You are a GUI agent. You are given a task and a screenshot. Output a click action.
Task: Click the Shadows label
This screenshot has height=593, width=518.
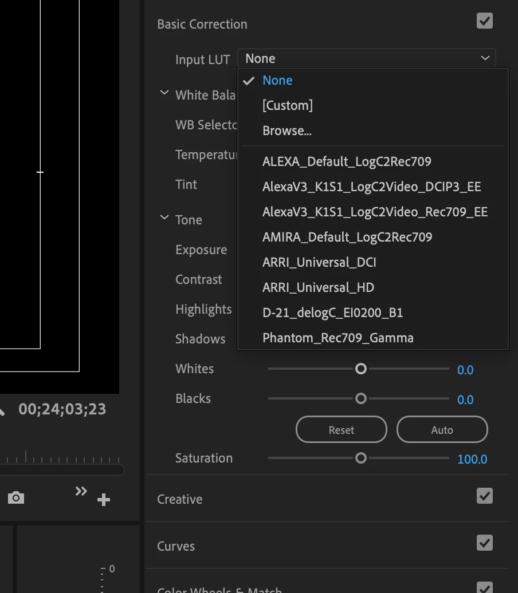pos(201,339)
